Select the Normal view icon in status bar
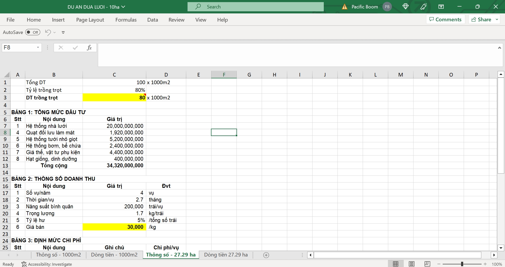505x267 pixels. (396, 264)
